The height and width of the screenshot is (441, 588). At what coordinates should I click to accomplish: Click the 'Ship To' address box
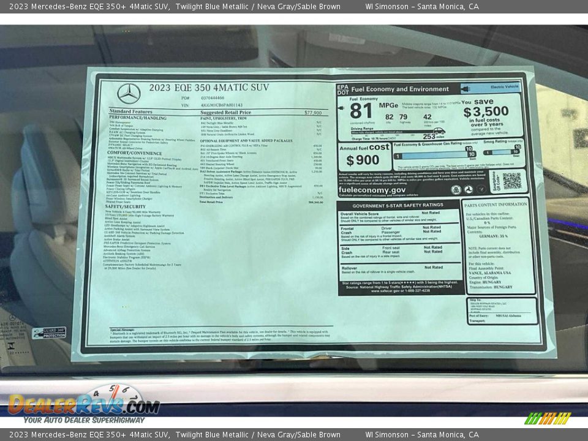502,311
